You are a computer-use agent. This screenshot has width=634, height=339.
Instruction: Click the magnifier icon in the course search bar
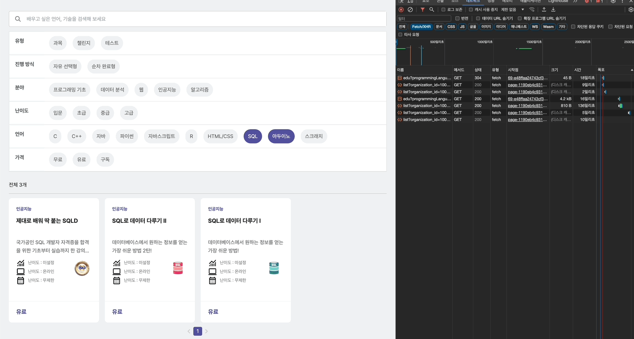[18, 19]
